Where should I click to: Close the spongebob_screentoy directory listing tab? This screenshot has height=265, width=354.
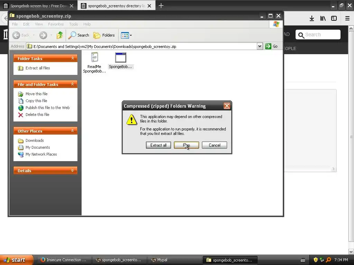149,6
